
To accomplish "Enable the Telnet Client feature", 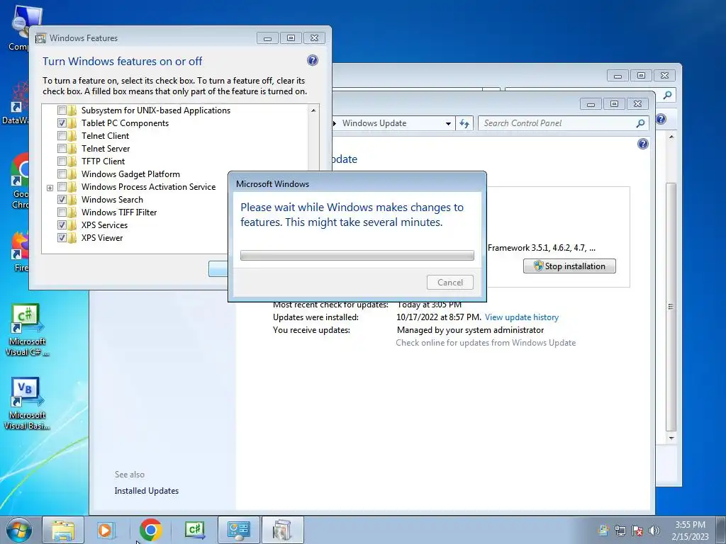I will 62,136.
